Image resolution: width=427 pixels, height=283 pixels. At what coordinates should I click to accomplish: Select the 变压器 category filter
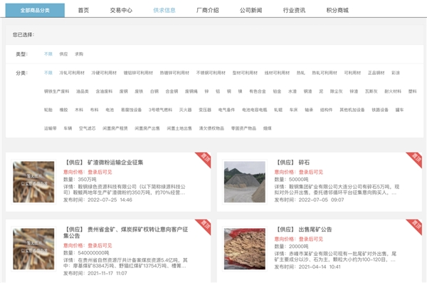205,110
